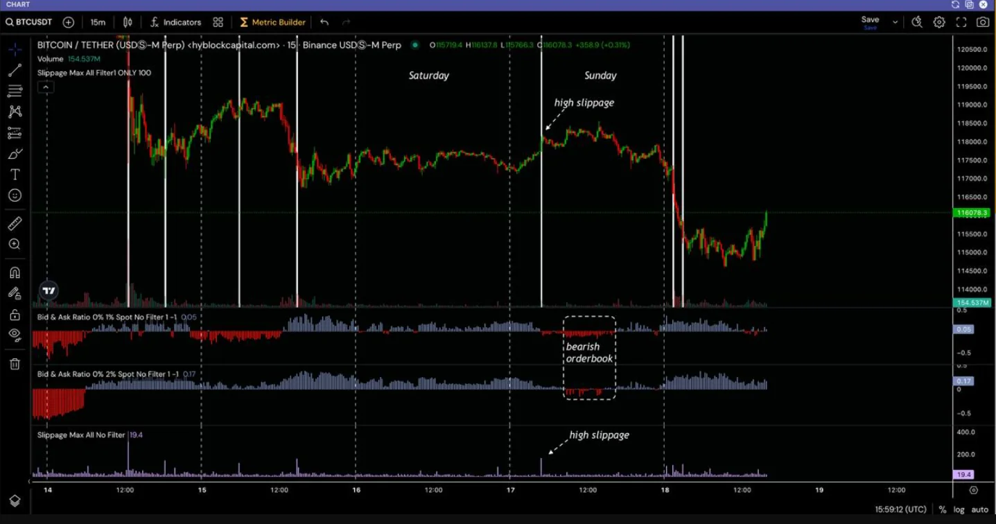Choose the text annotation tool
The height and width of the screenshot is (524, 996).
click(15, 175)
